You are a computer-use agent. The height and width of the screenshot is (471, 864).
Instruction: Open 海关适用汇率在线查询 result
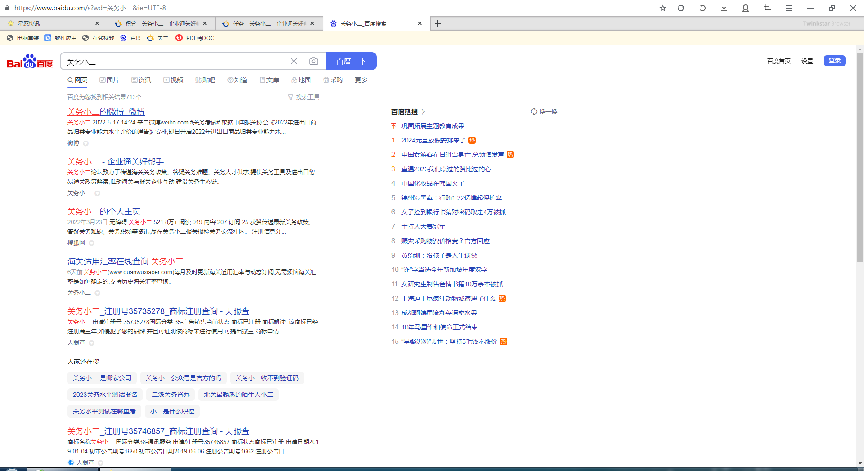coord(126,261)
